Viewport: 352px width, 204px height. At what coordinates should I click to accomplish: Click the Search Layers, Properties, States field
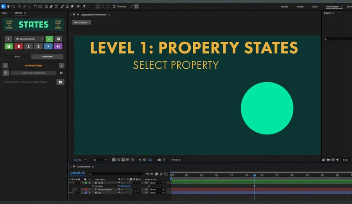29,82
